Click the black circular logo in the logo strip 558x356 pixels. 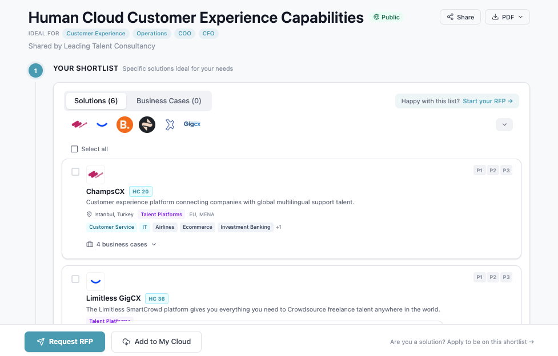[147, 124]
